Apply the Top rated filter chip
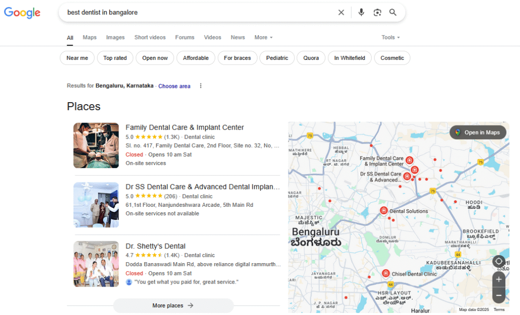Screen dimensions: 520x315 click(115, 58)
